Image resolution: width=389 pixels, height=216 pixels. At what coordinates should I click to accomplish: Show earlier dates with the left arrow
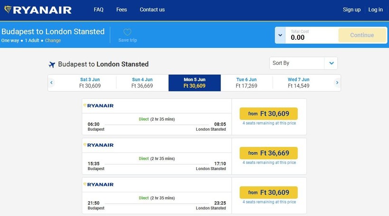52,83
